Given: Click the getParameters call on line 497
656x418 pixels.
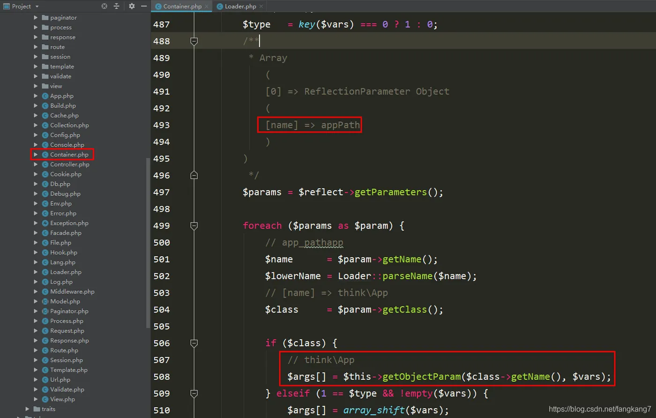Looking at the screenshot, I should click(390, 192).
